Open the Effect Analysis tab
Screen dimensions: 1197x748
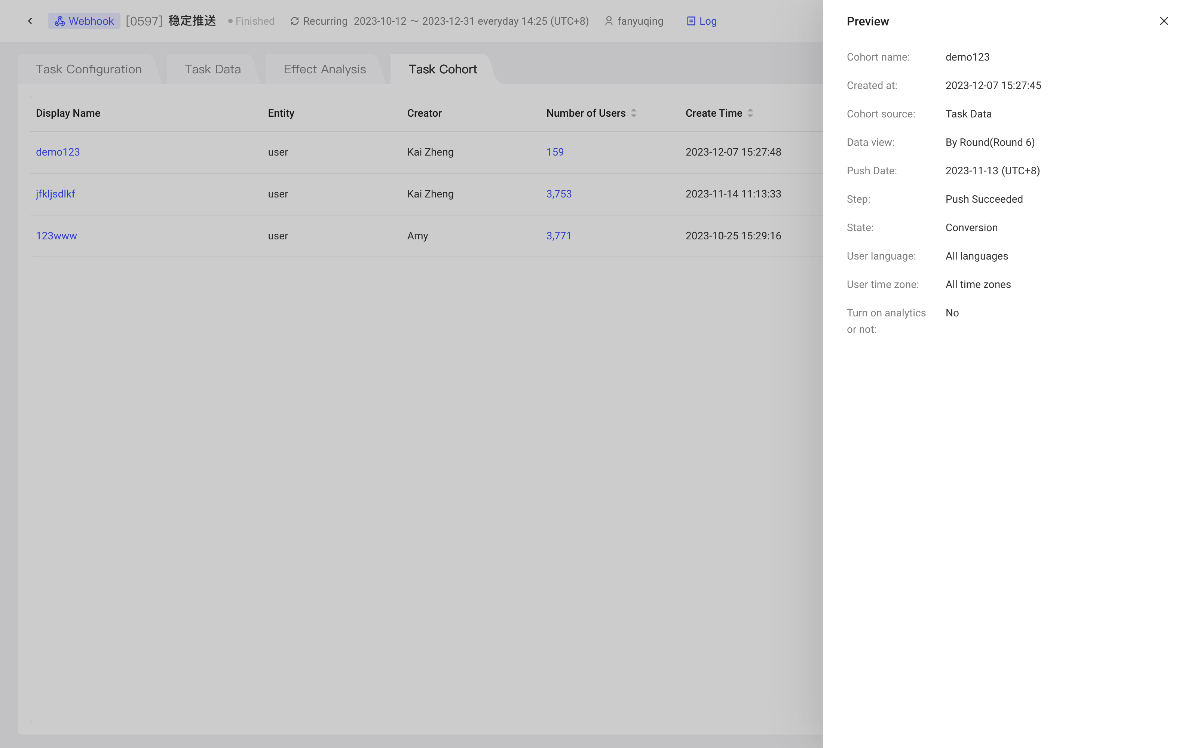pos(324,69)
